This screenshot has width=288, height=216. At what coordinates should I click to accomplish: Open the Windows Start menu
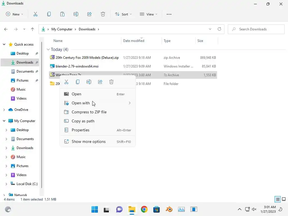[94, 209]
